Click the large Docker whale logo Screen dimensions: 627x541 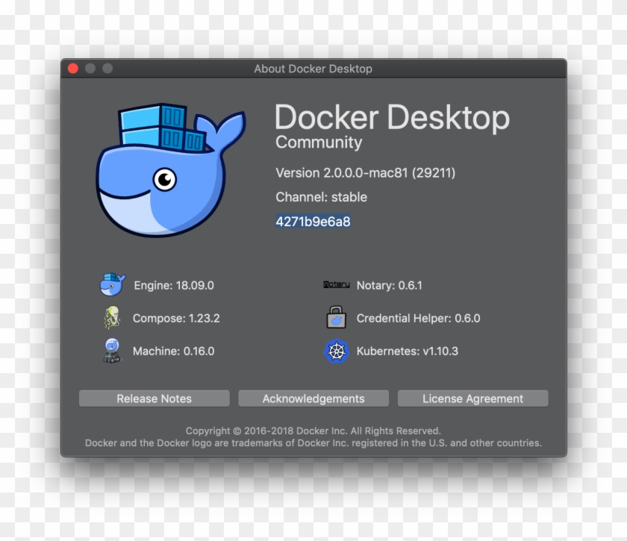(x=171, y=169)
